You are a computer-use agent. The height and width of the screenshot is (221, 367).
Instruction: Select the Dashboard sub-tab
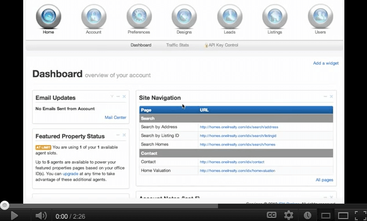pyautogui.click(x=141, y=45)
